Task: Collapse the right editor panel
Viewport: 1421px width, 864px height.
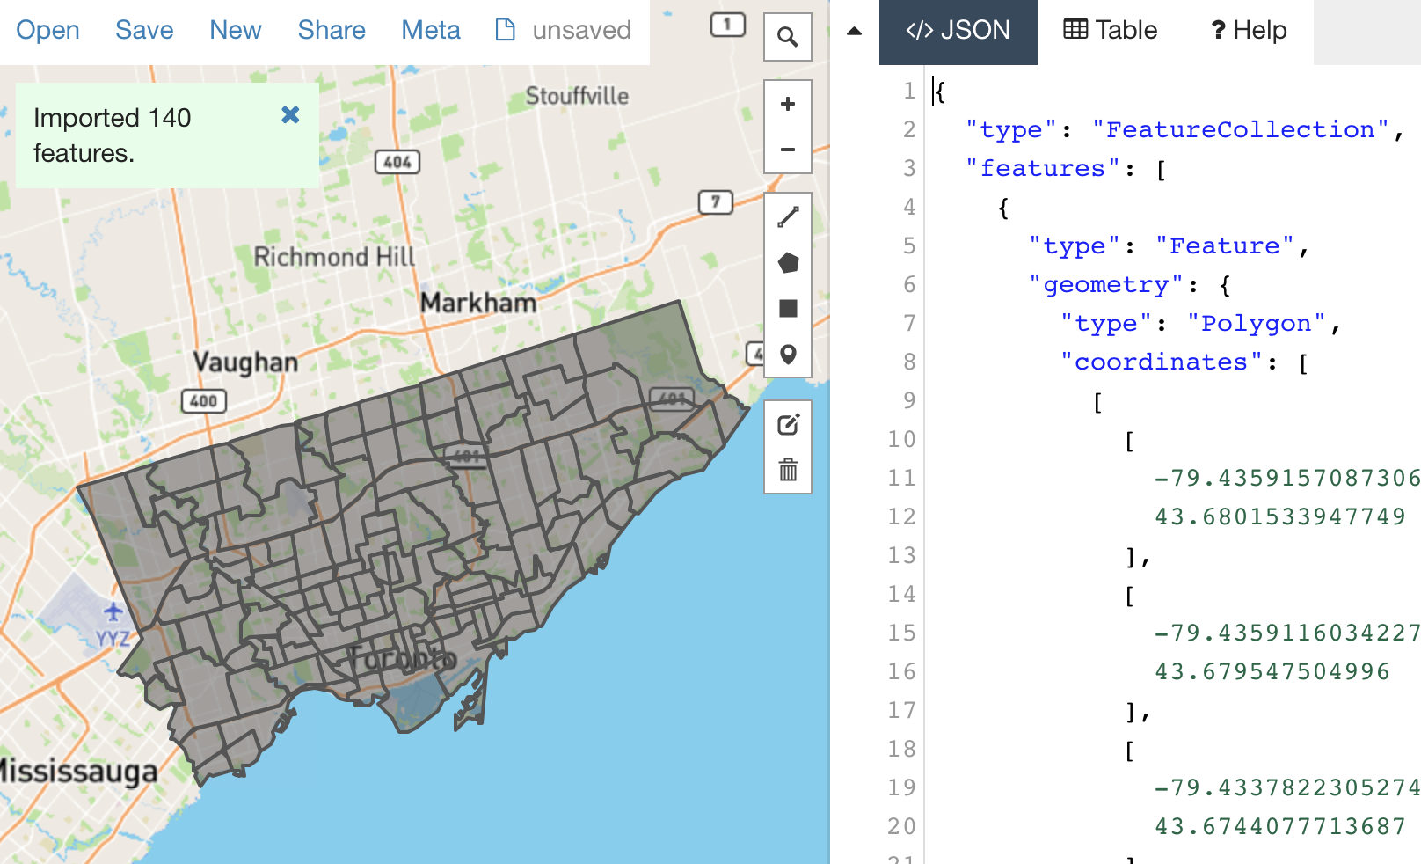Action: [852, 29]
